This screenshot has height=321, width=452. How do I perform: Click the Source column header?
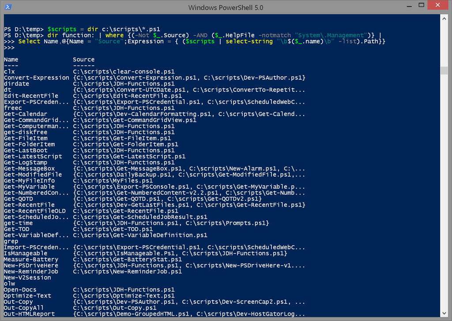pyautogui.click(x=83, y=60)
